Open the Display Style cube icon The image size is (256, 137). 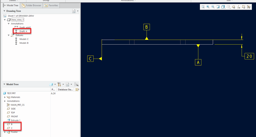[x=223, y=7]
